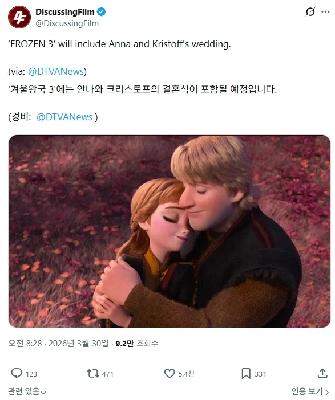Open the three-dot more options menu
335x400 pixels.
pyautogui.click(x=325, y=11)
